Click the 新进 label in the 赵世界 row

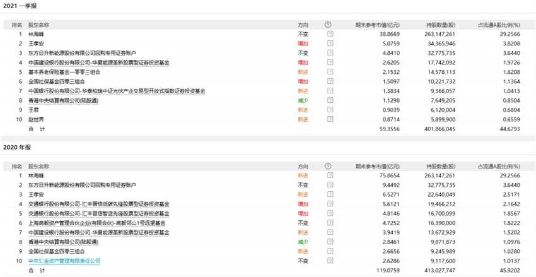point(303,119)
